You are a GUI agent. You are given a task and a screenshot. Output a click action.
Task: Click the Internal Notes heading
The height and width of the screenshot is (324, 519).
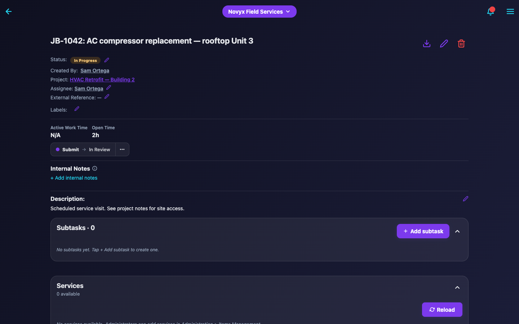(70, 168)
